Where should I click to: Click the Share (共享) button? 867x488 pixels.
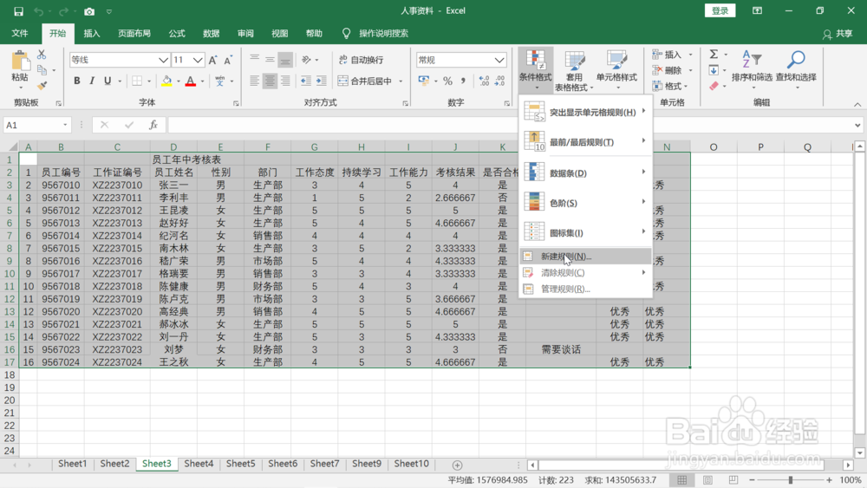pos(838,34)
